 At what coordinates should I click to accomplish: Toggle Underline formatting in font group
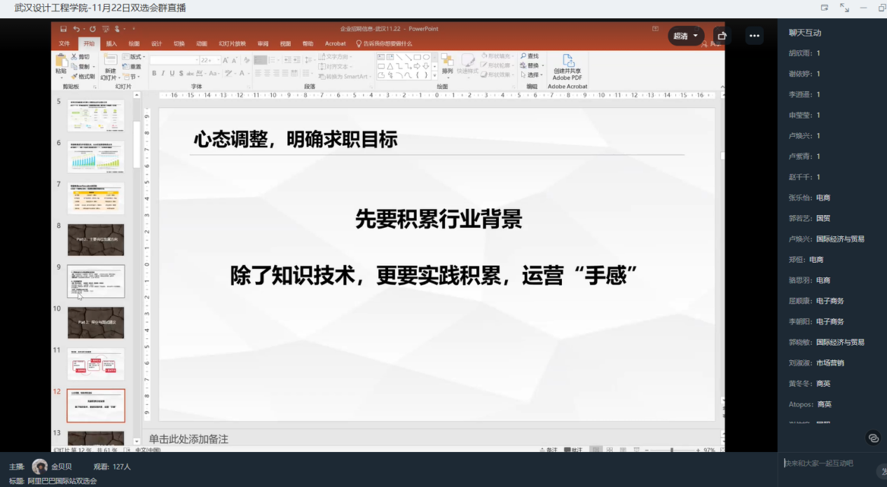[172, 74]
